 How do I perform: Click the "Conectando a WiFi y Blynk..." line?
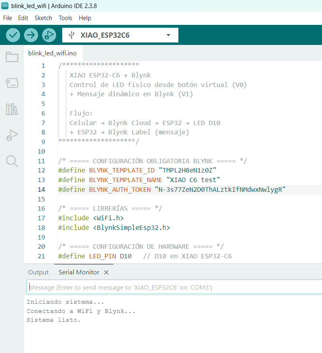click(81, 311)
